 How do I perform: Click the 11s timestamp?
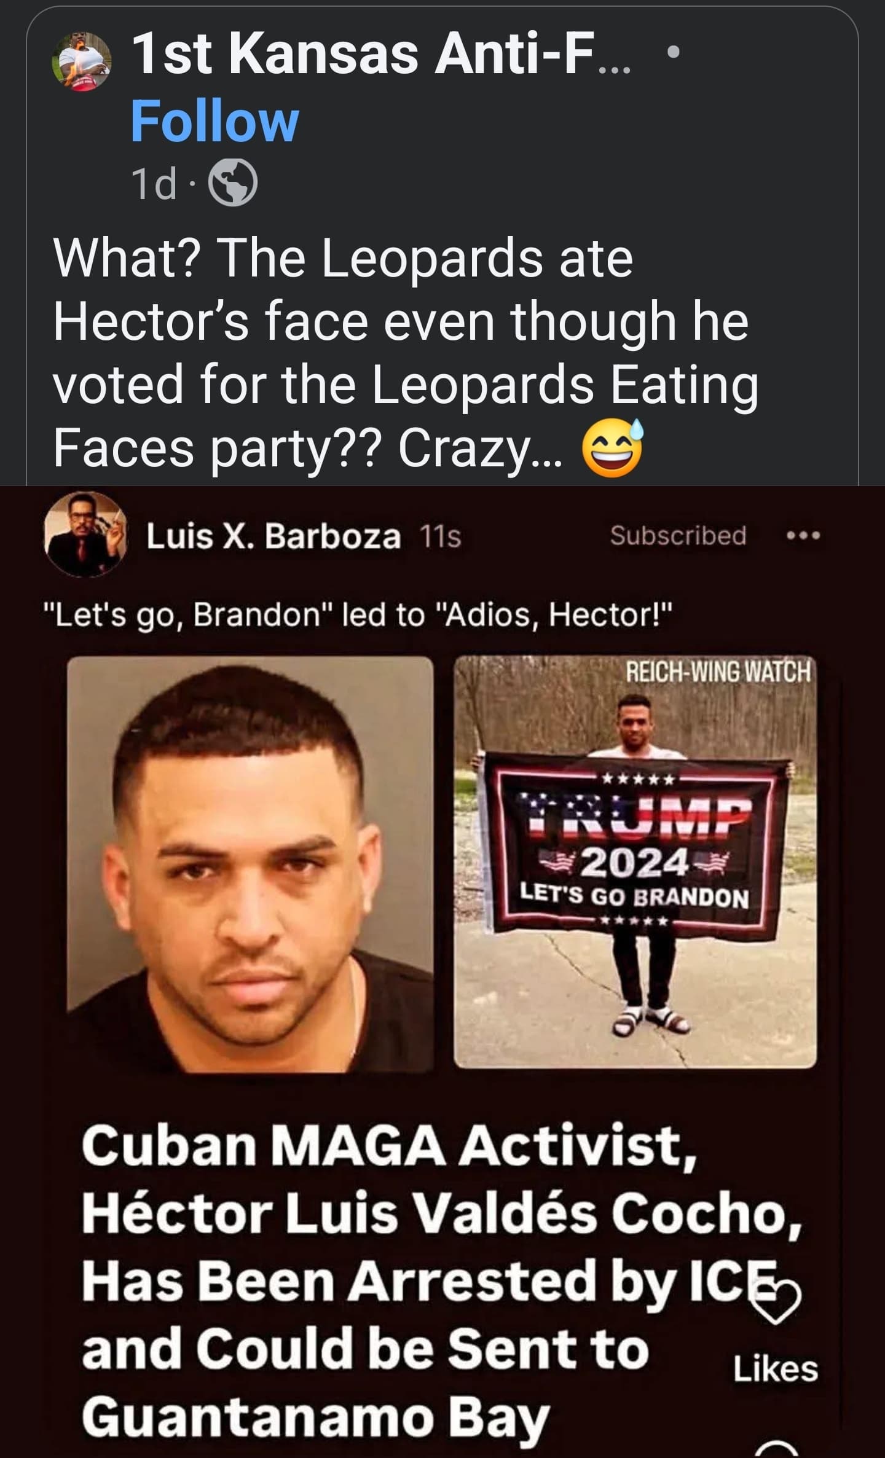[440, 537]
